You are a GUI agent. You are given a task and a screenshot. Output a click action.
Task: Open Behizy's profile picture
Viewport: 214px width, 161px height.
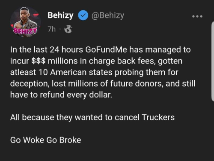pos(25,22)
